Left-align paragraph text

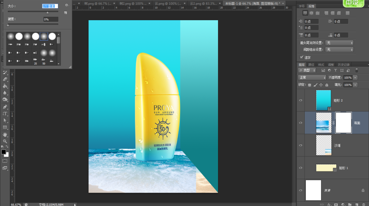(x=305, y=13)
